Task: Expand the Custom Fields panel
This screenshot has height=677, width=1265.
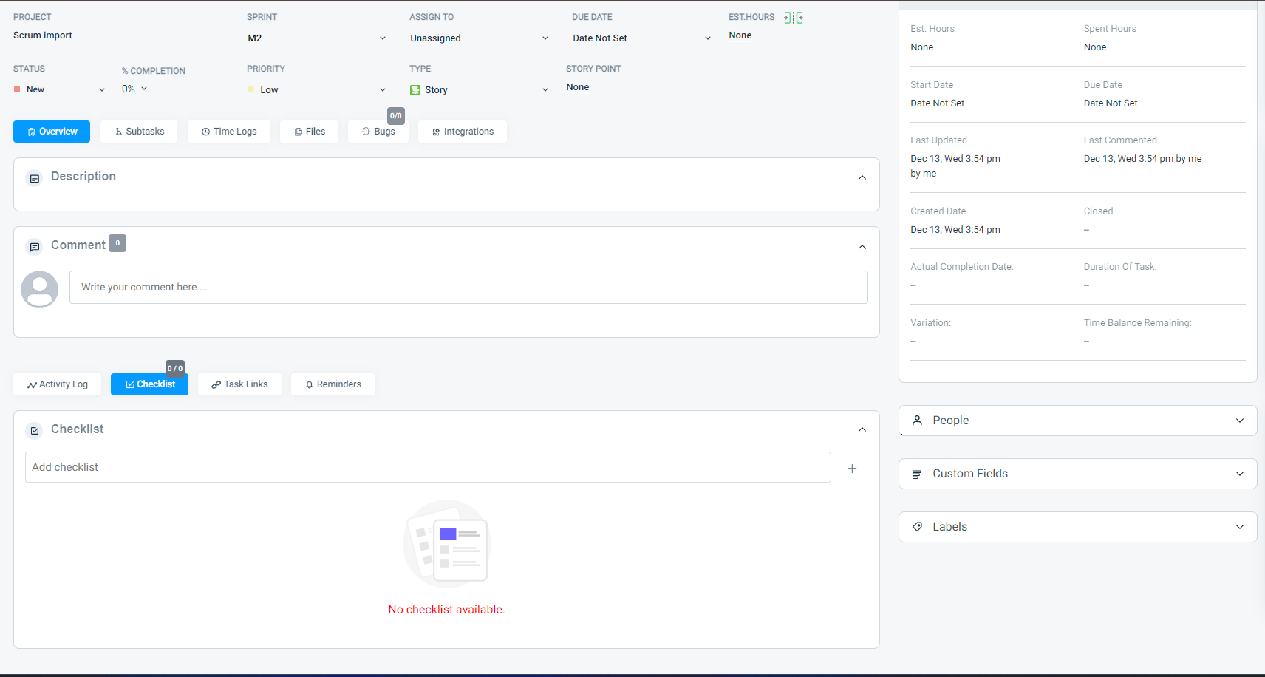Action: 1239,474
